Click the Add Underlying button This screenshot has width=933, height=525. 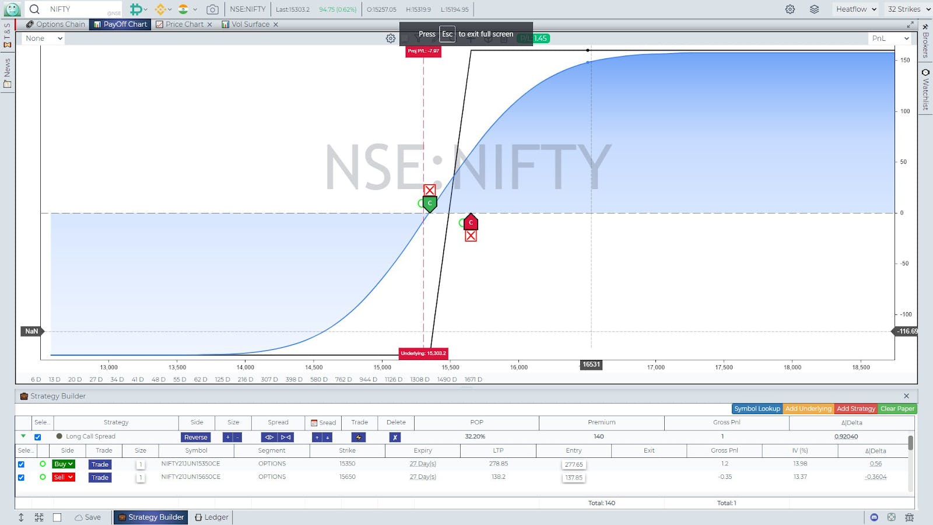(x=808, y=408)
